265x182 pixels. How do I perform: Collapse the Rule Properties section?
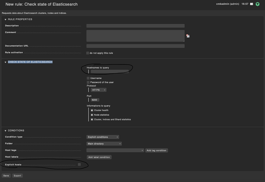(5, 20)
